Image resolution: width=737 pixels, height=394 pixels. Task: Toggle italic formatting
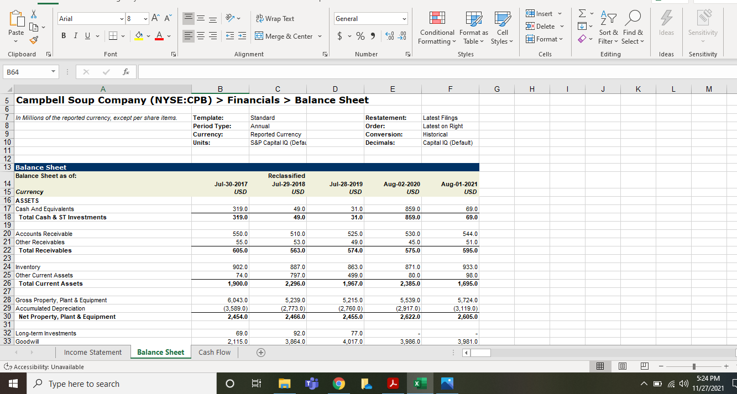[75, 35]
